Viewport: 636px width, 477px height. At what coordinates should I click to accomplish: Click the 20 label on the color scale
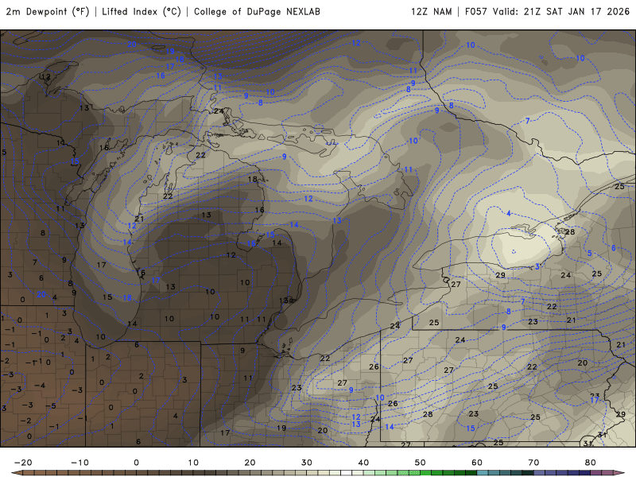coord(250,463)
